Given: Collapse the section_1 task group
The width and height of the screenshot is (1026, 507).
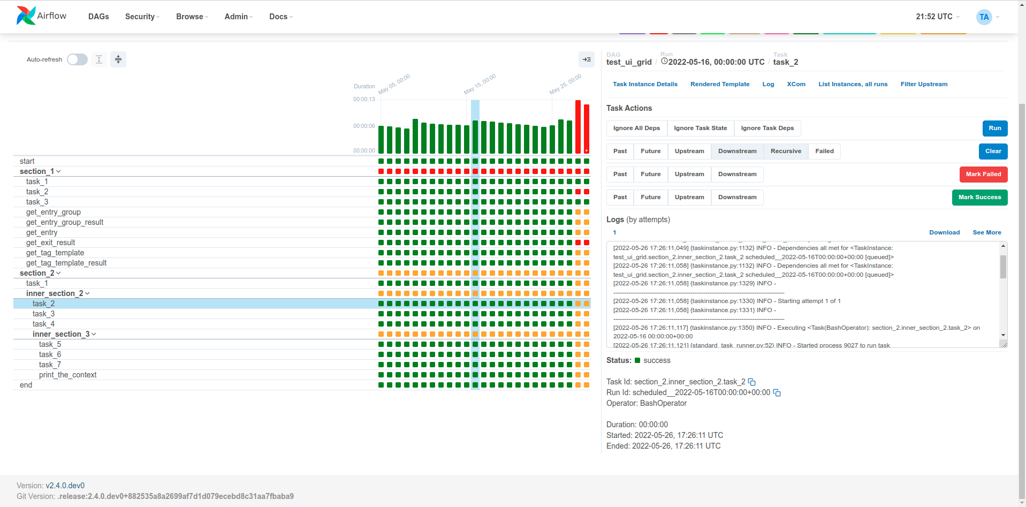Looking at the screenshot, I should pos(40,171).
